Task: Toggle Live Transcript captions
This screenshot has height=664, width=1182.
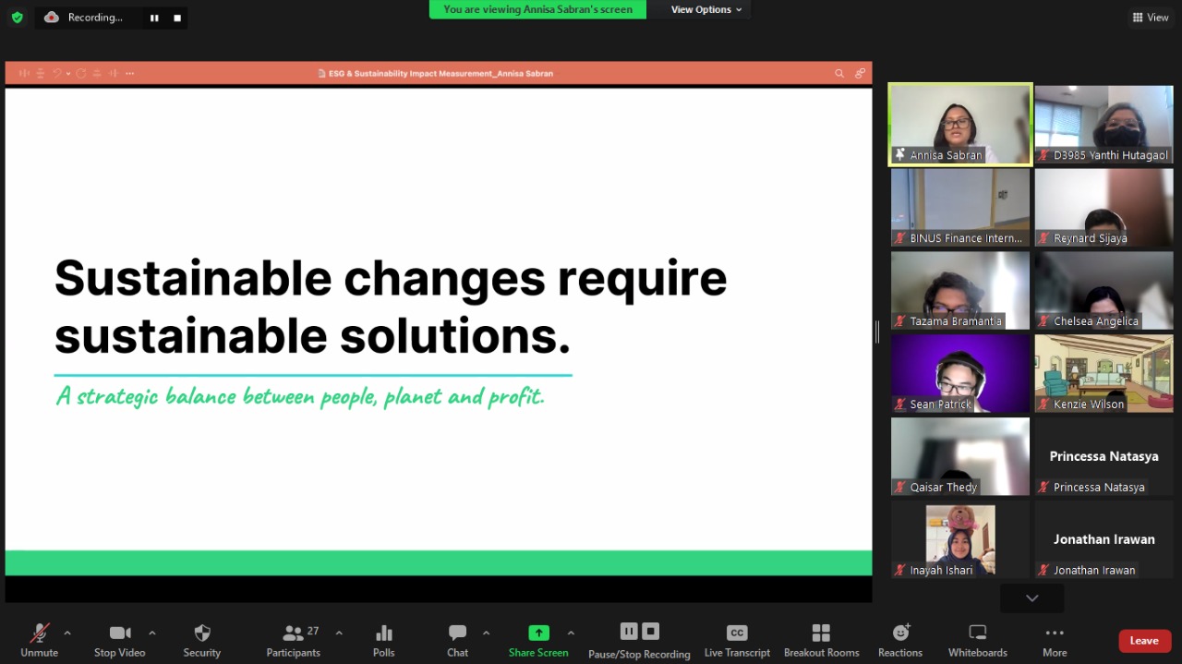Action: coord(737,640)
